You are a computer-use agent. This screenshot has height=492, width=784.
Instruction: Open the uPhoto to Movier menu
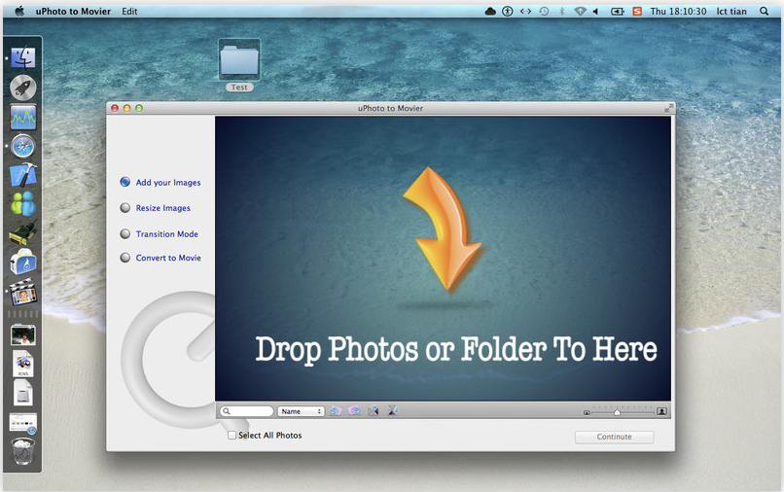pyautogui.click(x=73, y=11)
